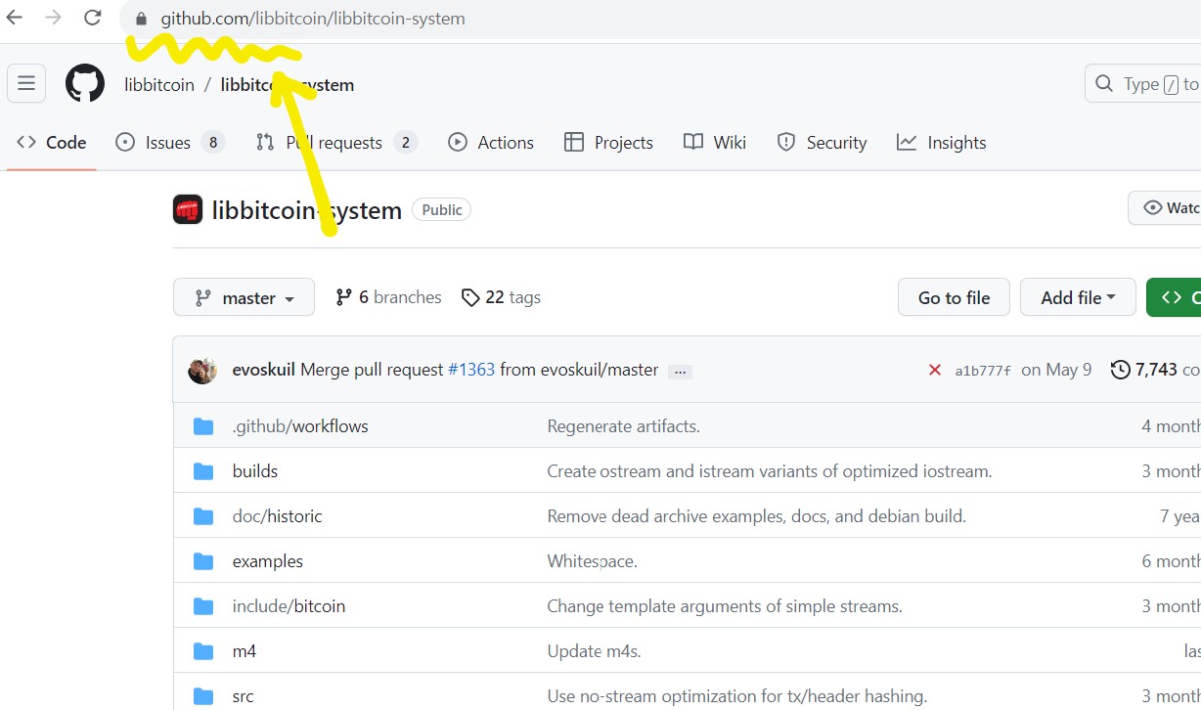This screenshot has width=1201, height=710.
Task: Go to GitHub home via Octocat logo
Action: click(x=85, y=84)
